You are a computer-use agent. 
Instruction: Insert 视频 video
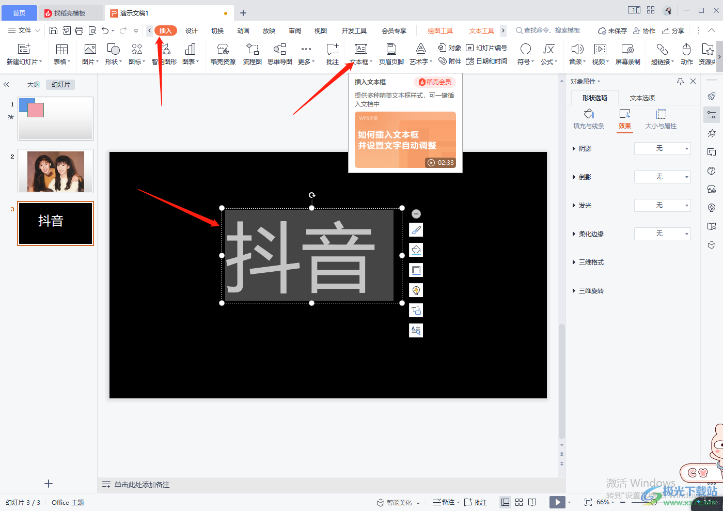(600, 54)
